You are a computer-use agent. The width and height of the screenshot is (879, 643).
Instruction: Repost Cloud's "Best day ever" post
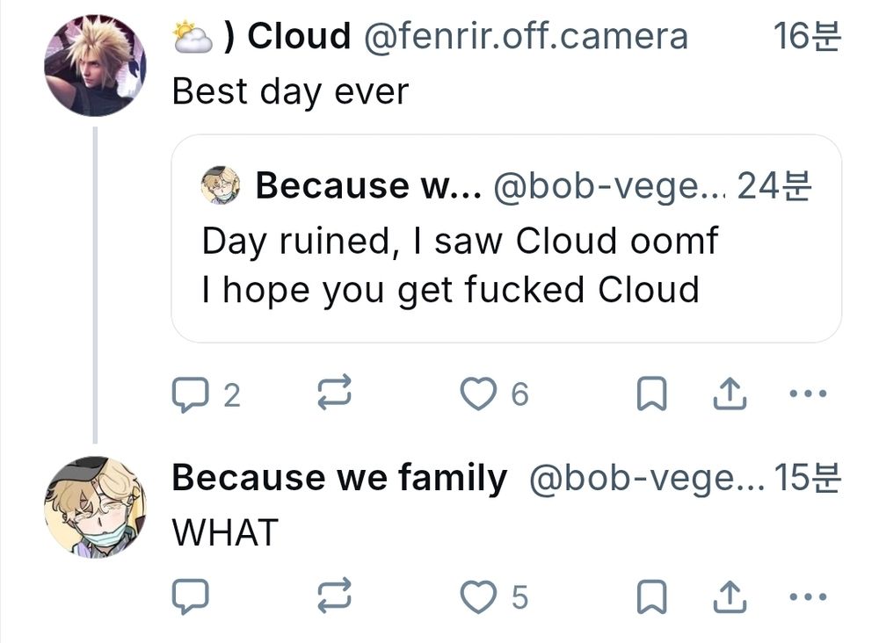click(333, 395)
